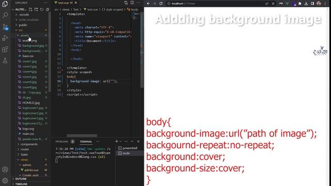This screenshot has width=331, height=186.
Task: Click New Folder icon in explorer header
Action: [36, 9]
